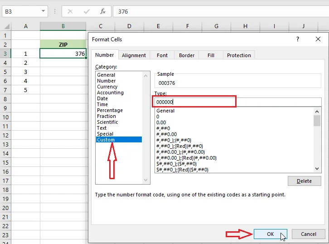Image resolution: width=329 pixels, height=244 pixels.
Task: Select column A header
Action: tap(25, 26)
